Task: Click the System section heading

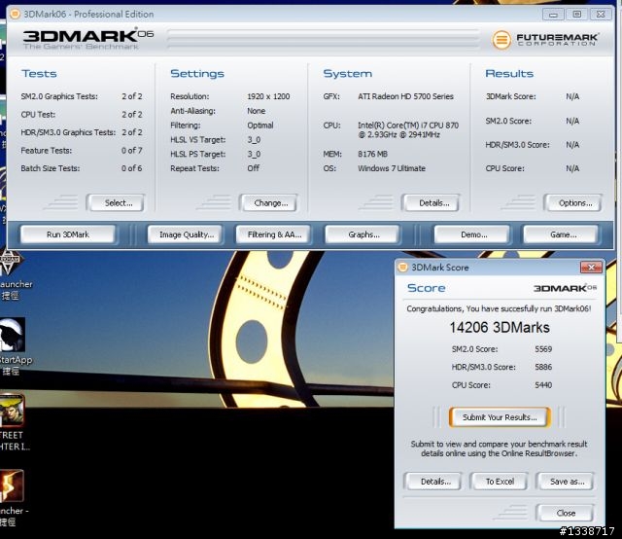Action: pos(348,74)
